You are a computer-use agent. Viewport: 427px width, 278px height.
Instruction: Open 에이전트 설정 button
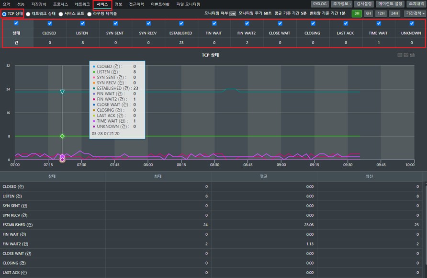point(390,4)
